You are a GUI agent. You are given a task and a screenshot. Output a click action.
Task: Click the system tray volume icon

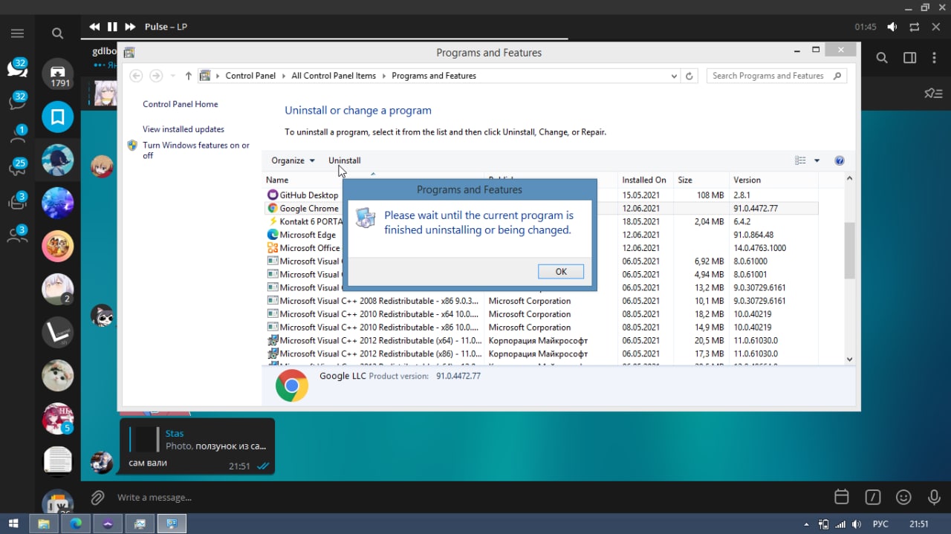coord(856,524)
